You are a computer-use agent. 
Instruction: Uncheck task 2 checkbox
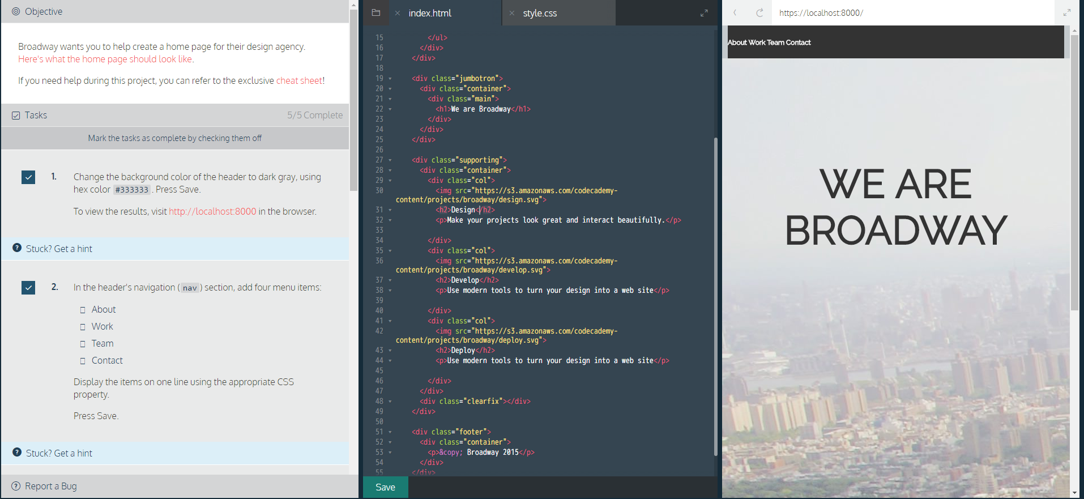click(x=28, y=288)
